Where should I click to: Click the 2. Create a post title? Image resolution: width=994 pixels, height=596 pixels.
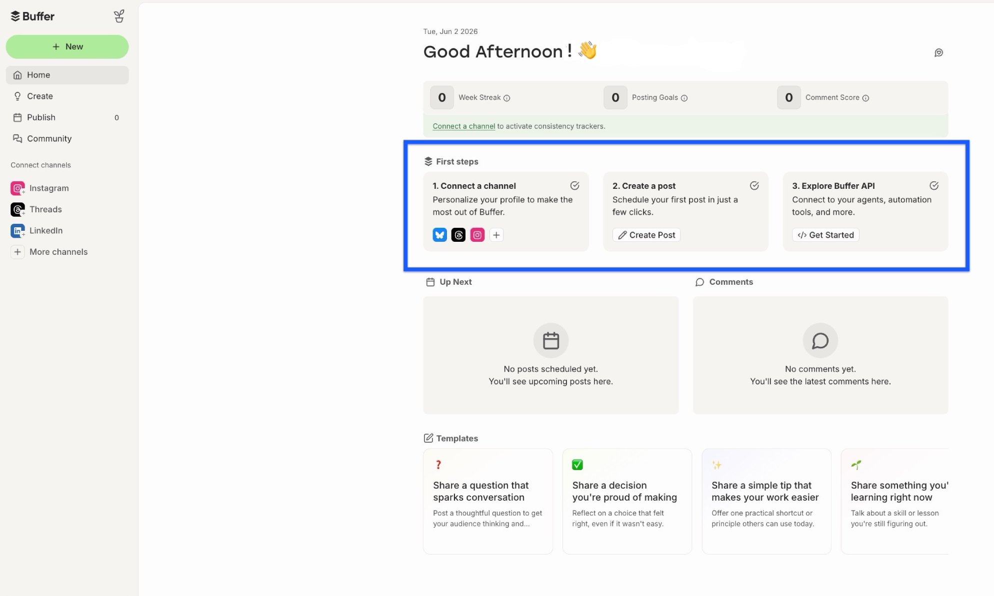click(x=644, y=186)
